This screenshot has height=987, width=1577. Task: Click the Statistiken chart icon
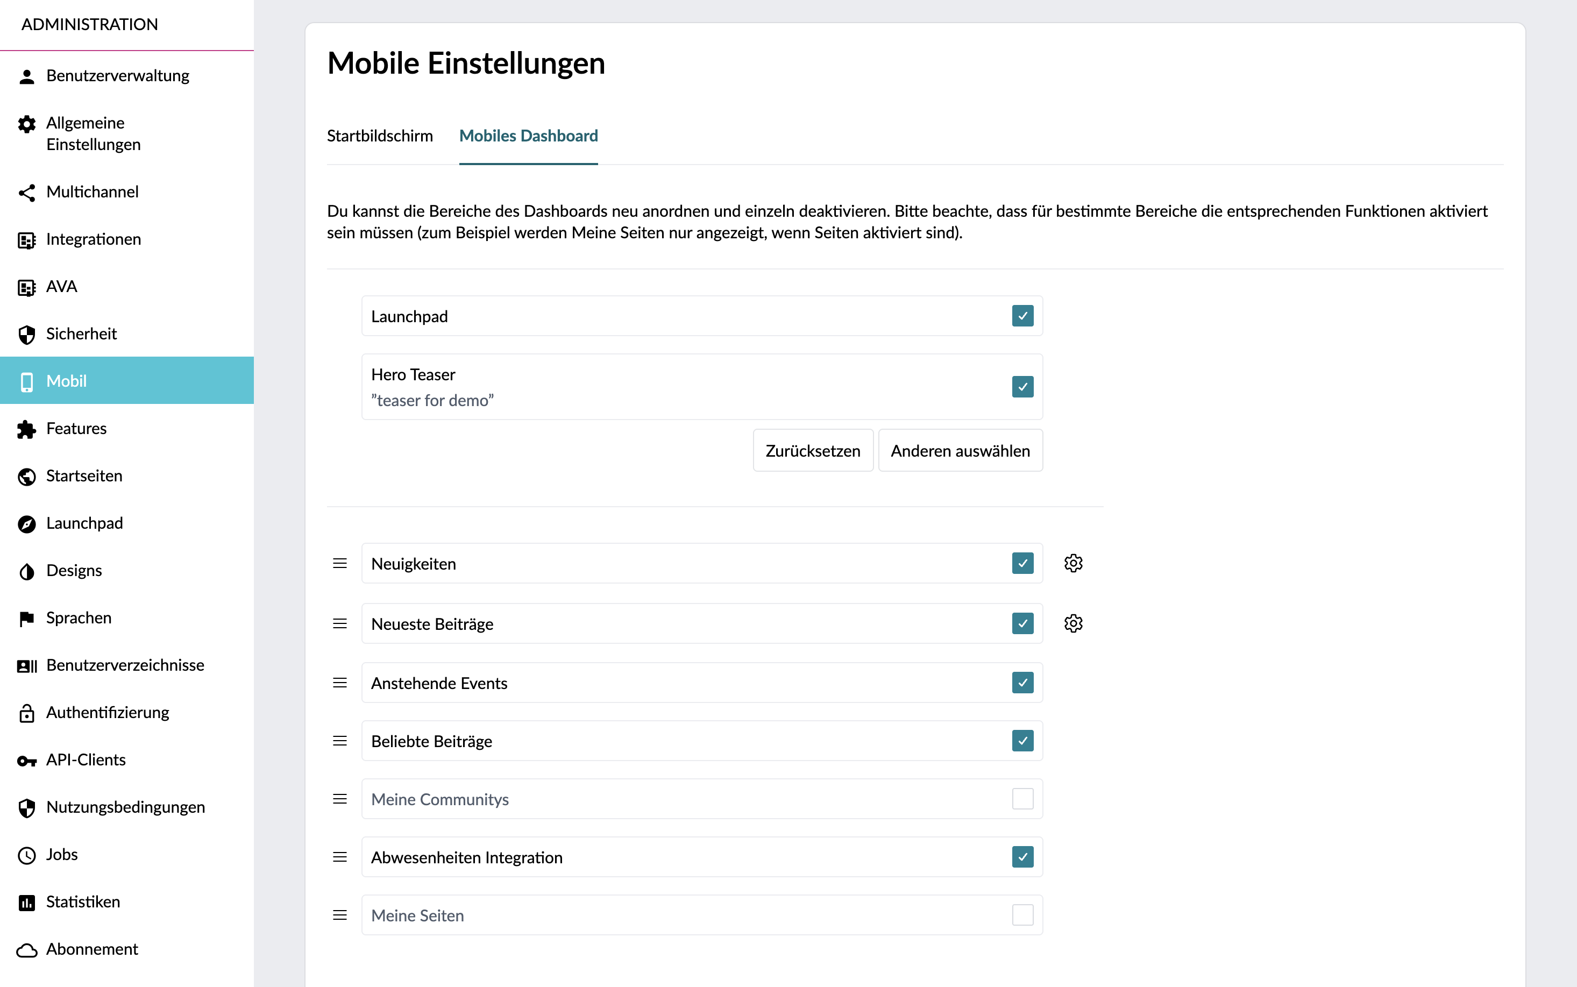27,902
